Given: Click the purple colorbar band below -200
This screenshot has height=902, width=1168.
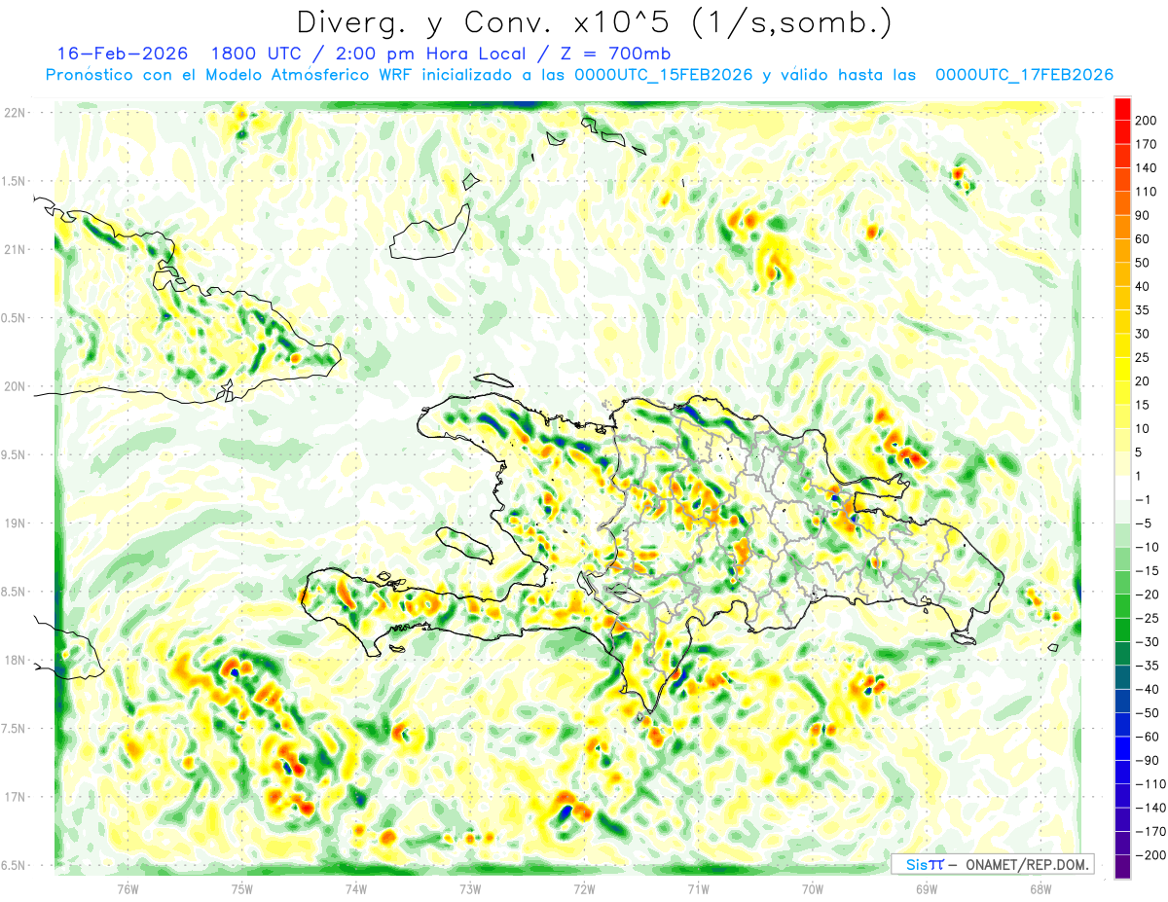Looking at the screenshot, I should point(1122,867).
